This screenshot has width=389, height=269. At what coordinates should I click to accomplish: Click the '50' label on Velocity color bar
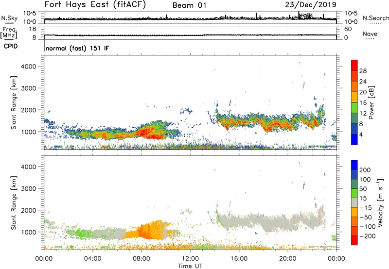coord(363,189)
